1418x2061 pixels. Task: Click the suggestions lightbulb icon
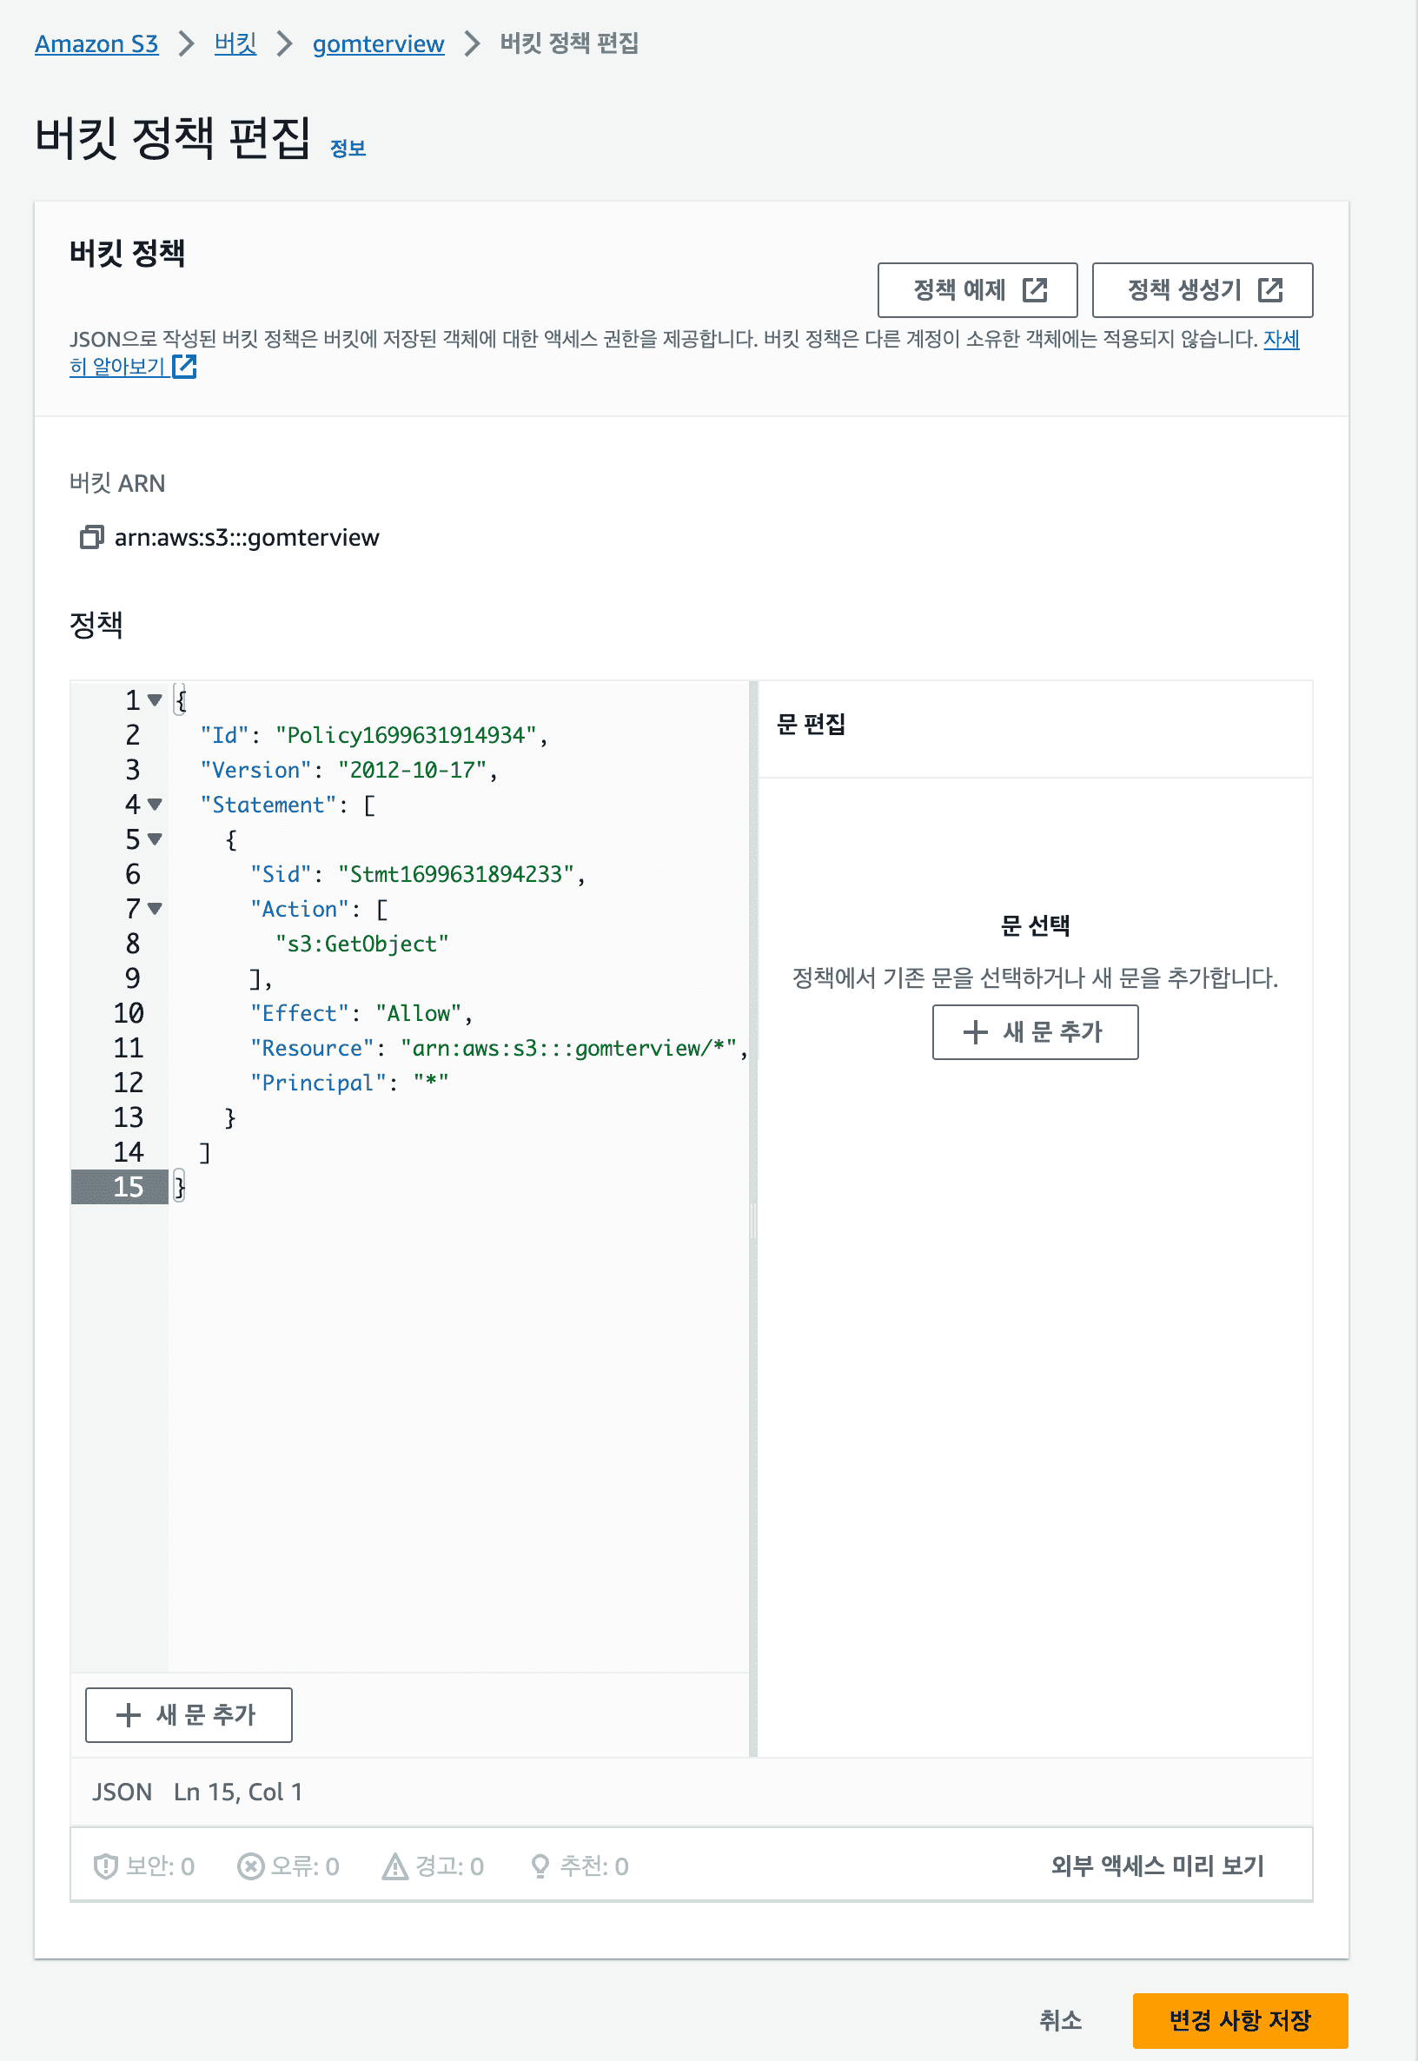pyautogui.click(x=540, y=1866)
